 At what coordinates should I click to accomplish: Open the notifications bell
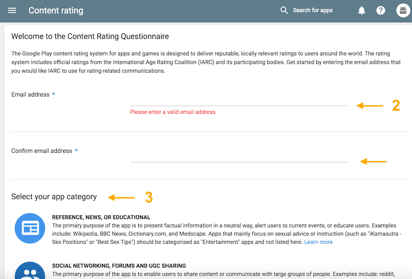(362, 11)
